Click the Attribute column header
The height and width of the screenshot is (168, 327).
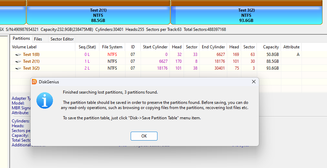point(291,47)
